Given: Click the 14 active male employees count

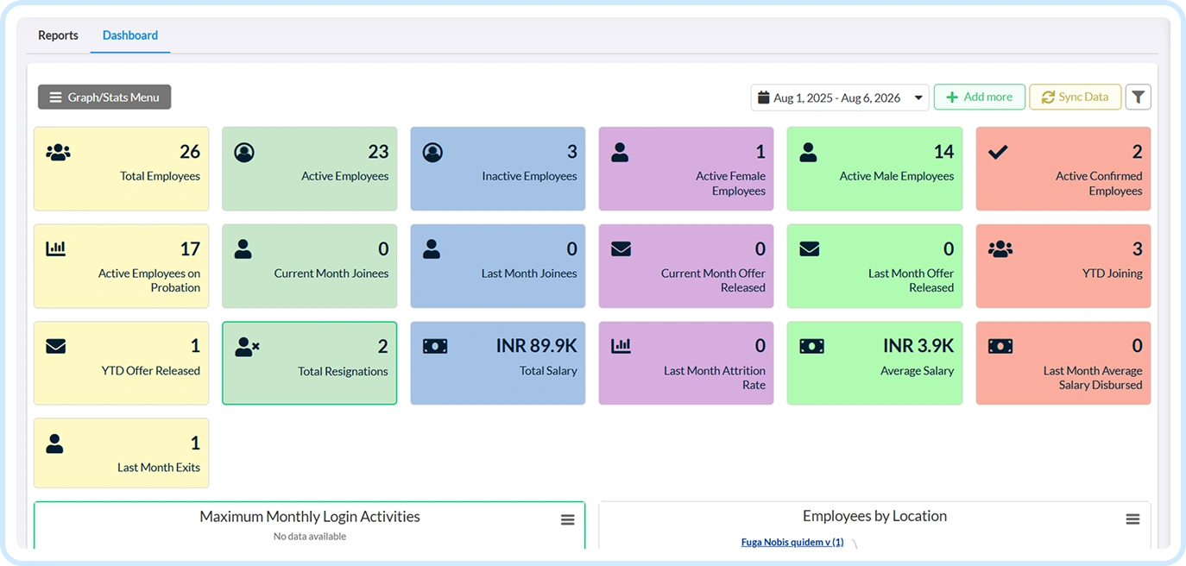Looking at the screenshot, I should point(943,152).
